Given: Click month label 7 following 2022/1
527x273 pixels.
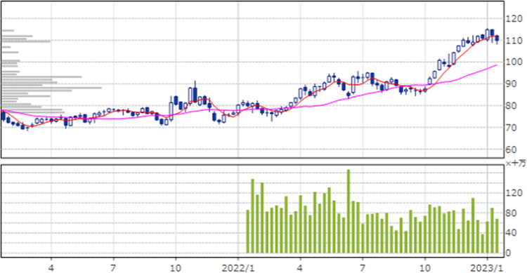Looking at the screenshot, I should pos(363,268).
